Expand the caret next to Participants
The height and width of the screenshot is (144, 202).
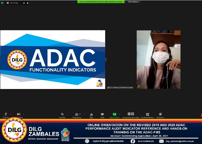coord(84,114)
